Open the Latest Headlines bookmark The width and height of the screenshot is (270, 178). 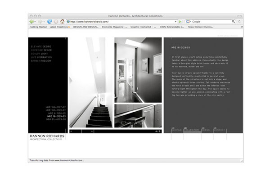tap(60, 27)
